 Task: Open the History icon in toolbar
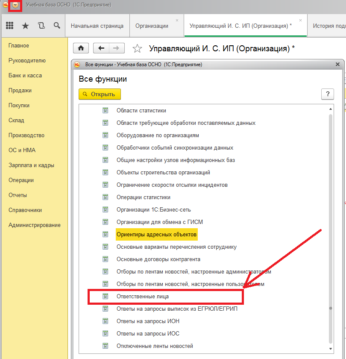(41, 25)
